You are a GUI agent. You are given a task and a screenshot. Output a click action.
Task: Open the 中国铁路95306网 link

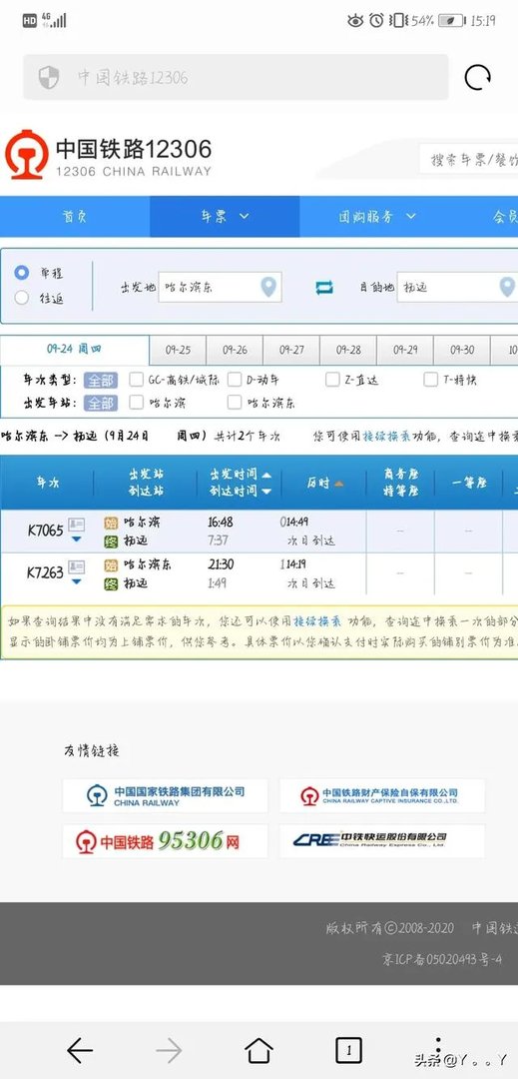pyautogui.click(x=165, y=841)
